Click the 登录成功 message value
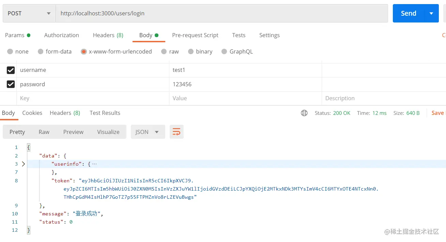This screenshot has height=242, width=446. pyautogui.click(x=87, y=214)
